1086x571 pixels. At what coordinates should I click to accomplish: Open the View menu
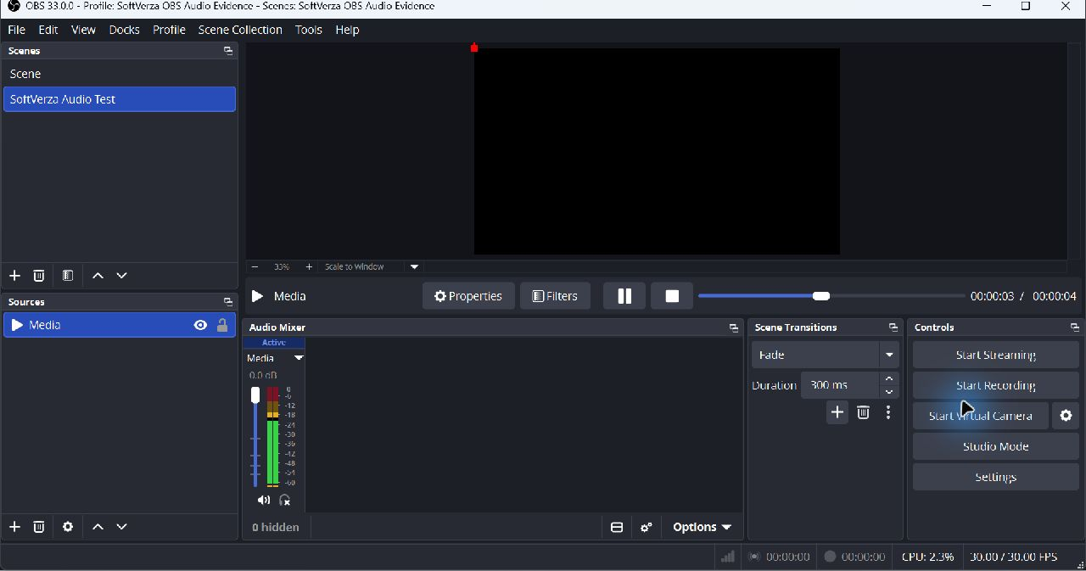[x=83, y=30]
